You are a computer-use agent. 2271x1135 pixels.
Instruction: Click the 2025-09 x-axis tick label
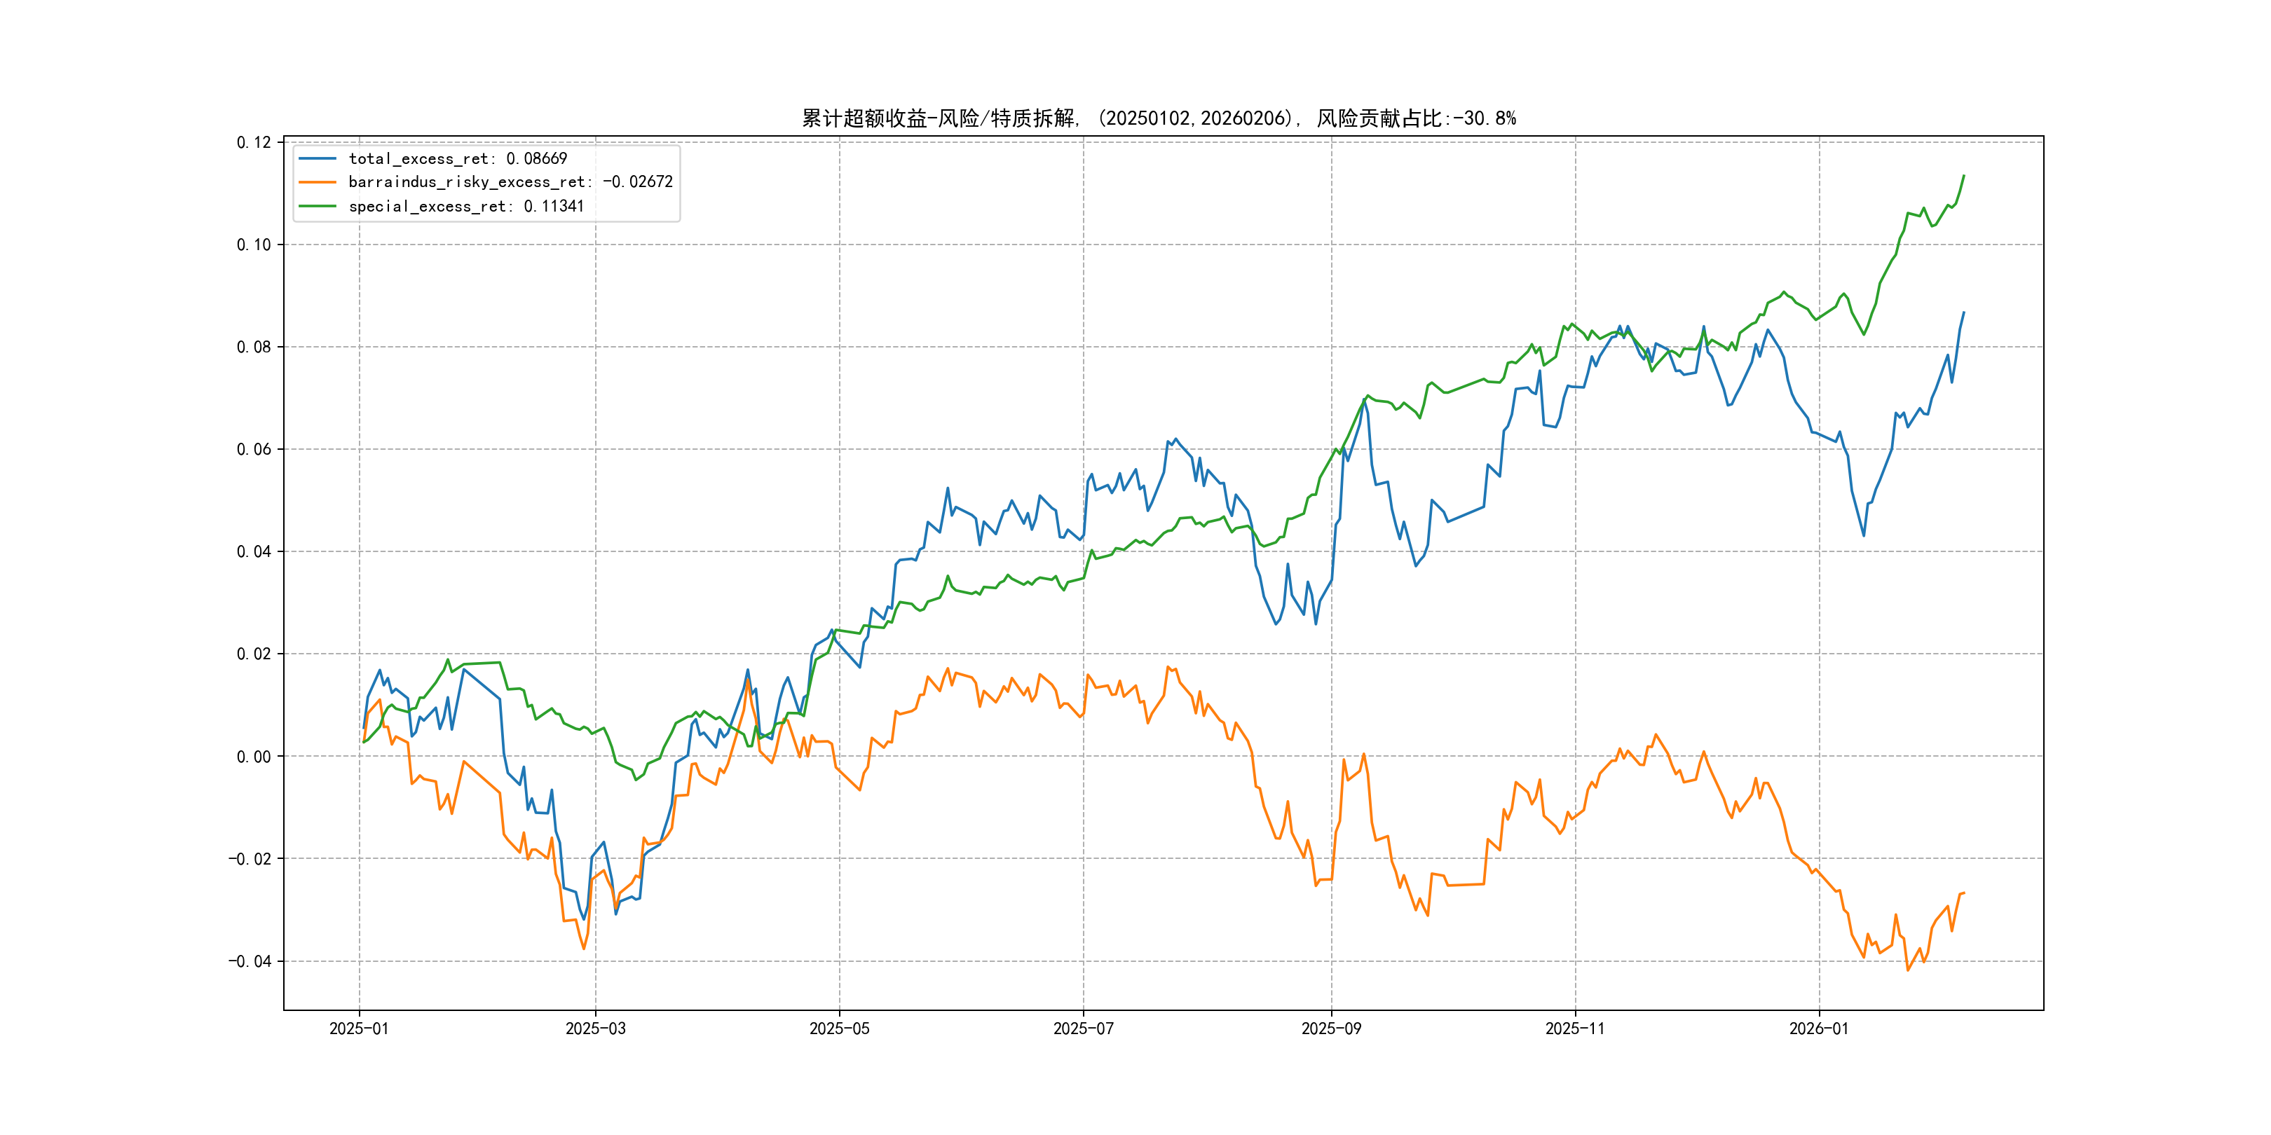point(1331,1029)
